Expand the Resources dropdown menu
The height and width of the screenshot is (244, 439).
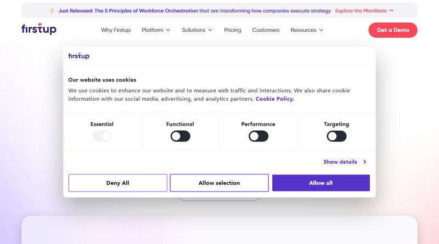click(307, 30)
